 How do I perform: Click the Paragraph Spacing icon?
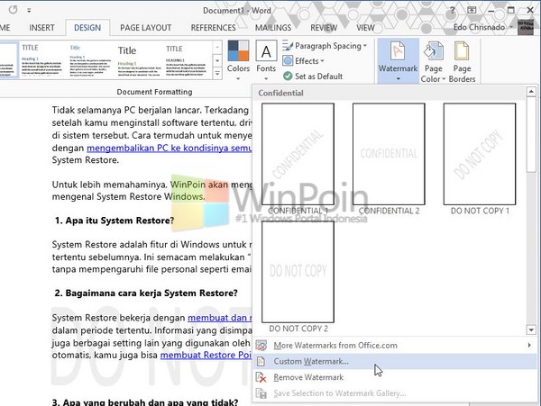pyautogui.click(x=288, y=46)
